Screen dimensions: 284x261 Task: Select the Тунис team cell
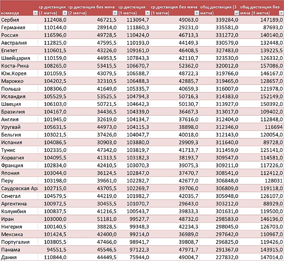(x=19, y=150)
